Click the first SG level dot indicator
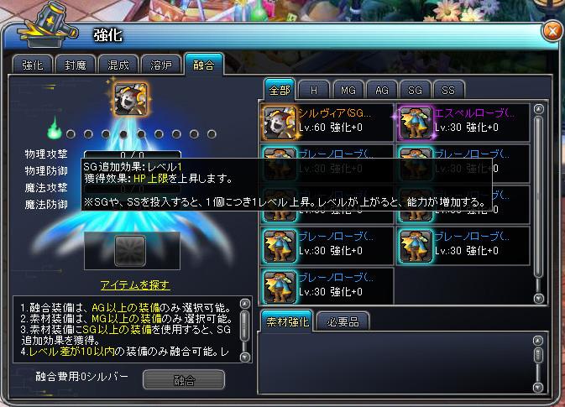The width and height of the screenshot is (565, 407). point(71,134)
